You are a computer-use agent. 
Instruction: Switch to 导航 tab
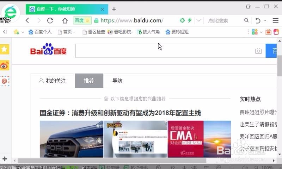[x=117, y=81]
